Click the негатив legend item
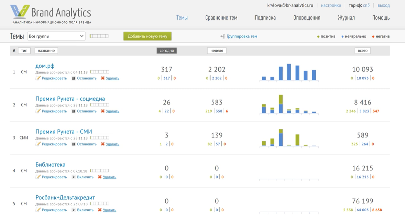The width and height of the screenshot is (405, 215). click(381, 36)
